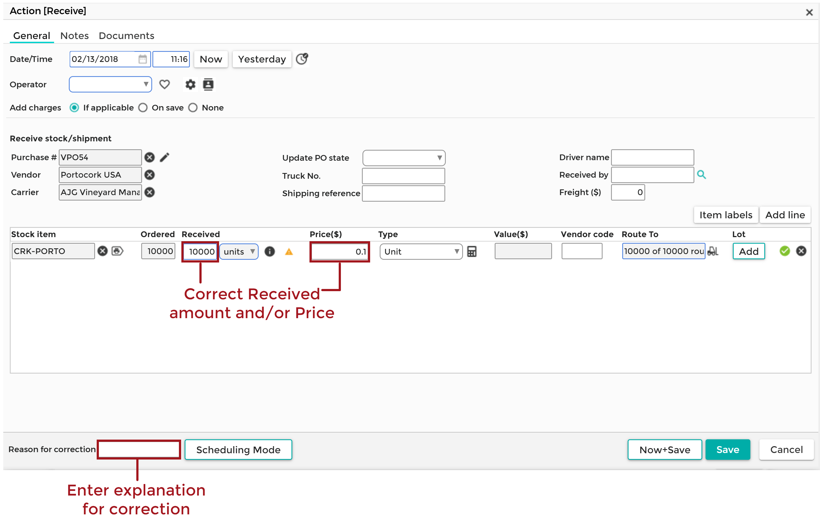Image resolution: width=820 pixels, height=519 pixels.
Task: Click Scheduling Mode button
Action: pos(238,450)
